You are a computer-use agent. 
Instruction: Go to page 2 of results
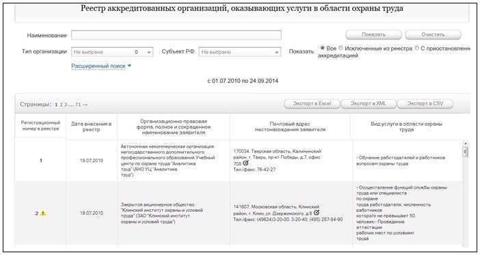point(61,105)
